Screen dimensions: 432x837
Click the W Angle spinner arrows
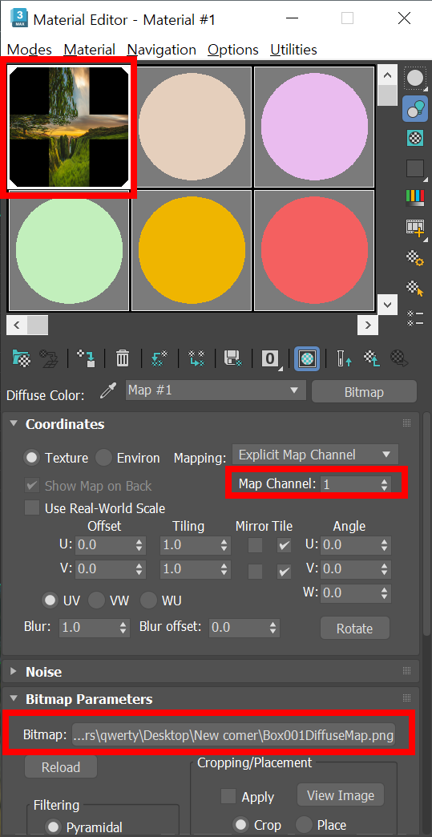(385, 592)
